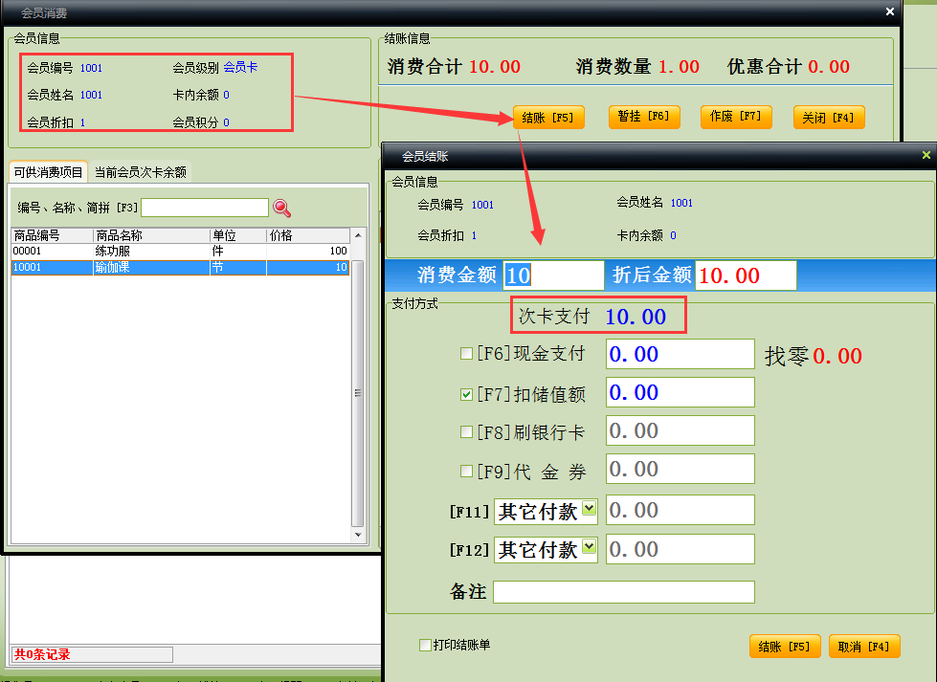Click the 取消 [F4] button
The image size is (937, 682).
pos(864,647)
